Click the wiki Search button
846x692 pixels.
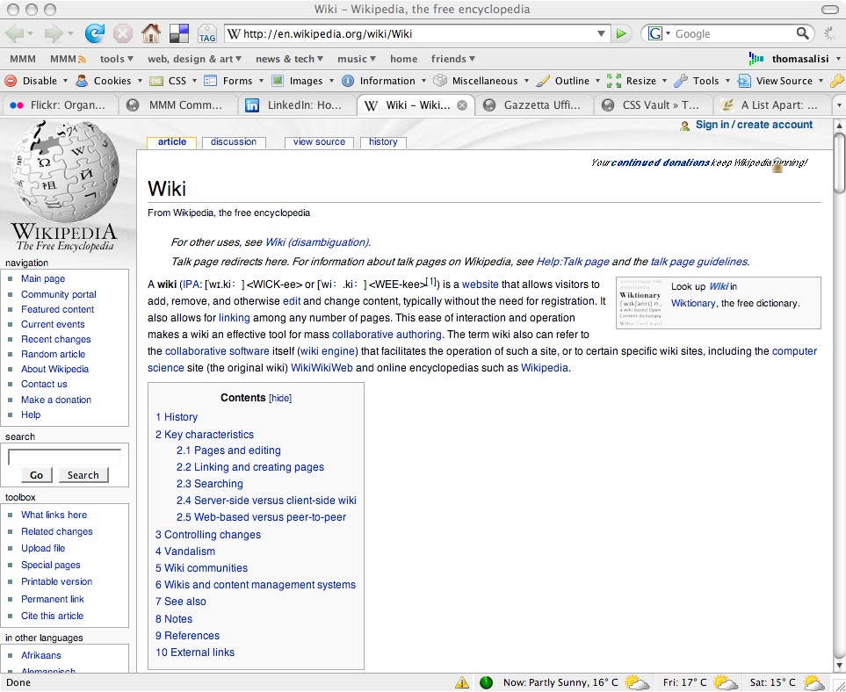pos(83,475)
